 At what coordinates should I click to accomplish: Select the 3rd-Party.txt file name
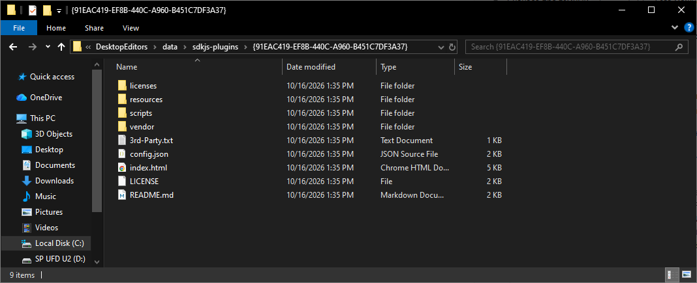click(151, 141)
